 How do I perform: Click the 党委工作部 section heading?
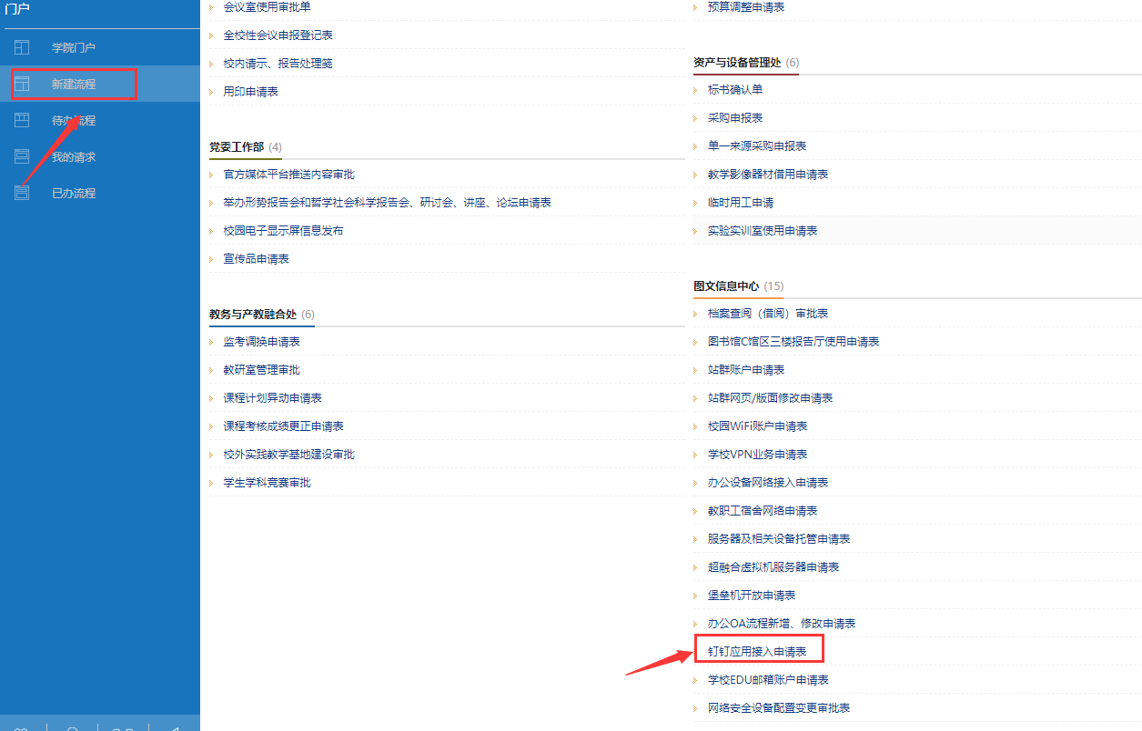pyautogui.click(x=237, y=146)
